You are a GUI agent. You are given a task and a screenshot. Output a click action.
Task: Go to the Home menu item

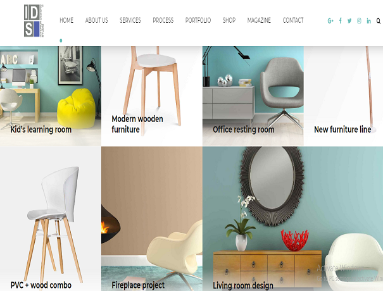66,20
